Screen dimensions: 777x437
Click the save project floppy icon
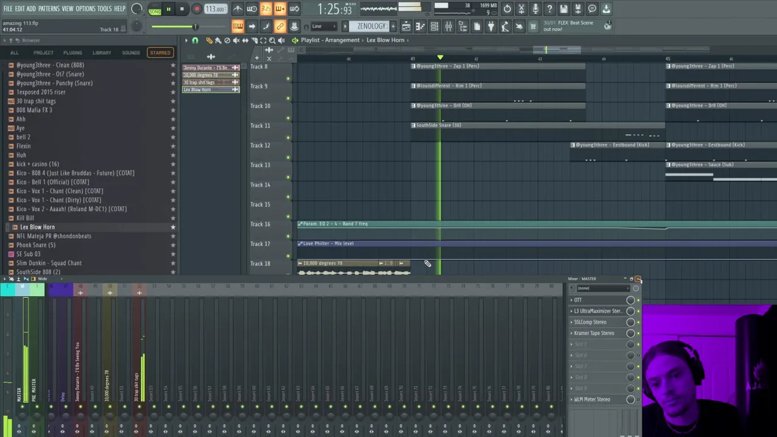coord(563,8)
